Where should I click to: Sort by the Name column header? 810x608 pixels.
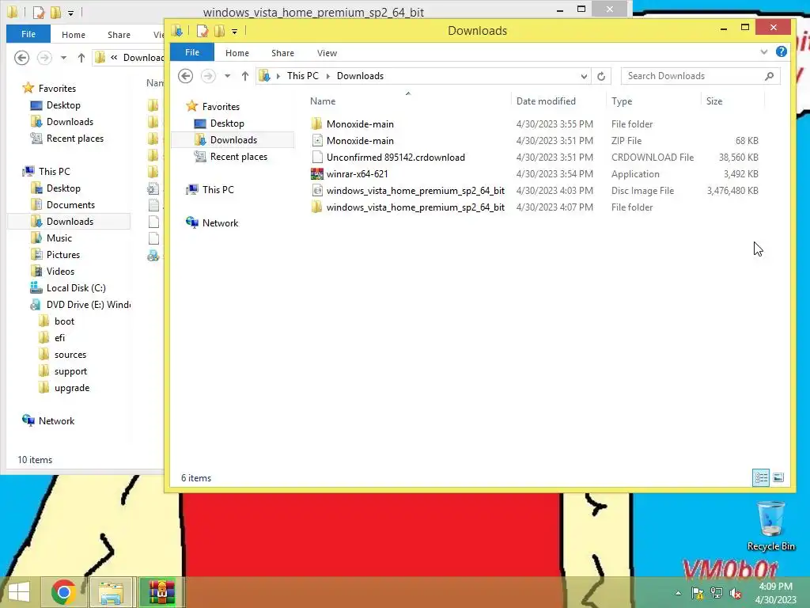tap(323, 101)
